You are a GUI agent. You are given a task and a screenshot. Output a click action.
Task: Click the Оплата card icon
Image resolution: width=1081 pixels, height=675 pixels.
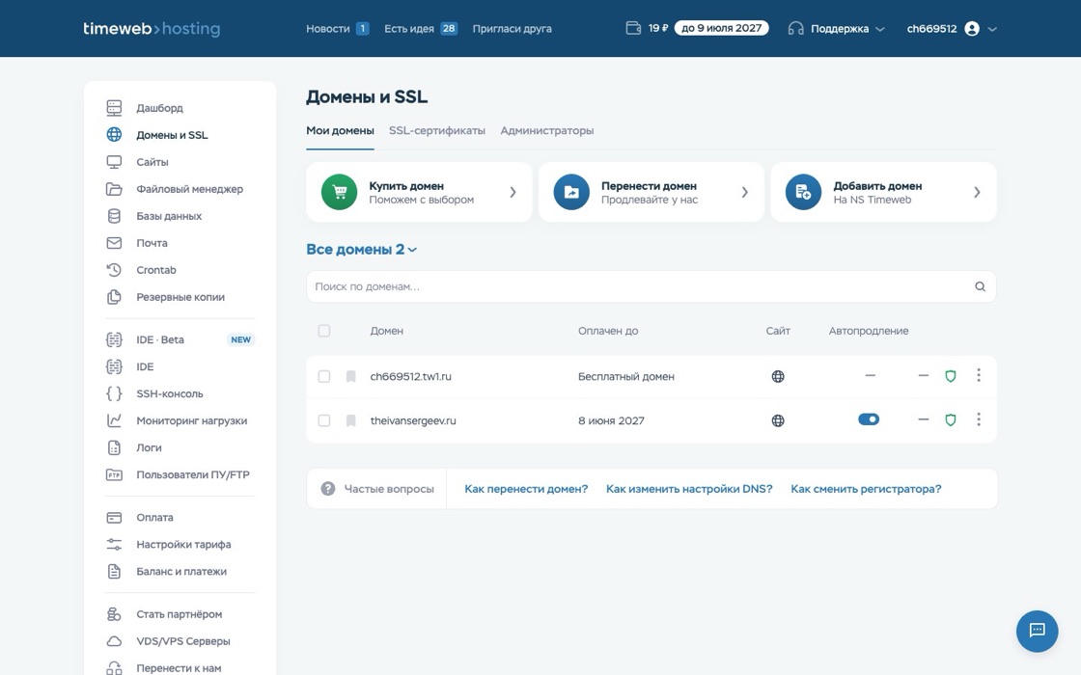[x=114, y=517]
